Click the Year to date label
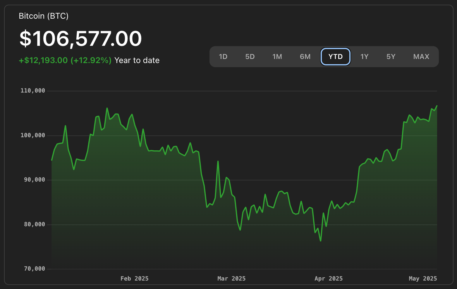This screenshot has height=289, width=457. pos(137,60)
